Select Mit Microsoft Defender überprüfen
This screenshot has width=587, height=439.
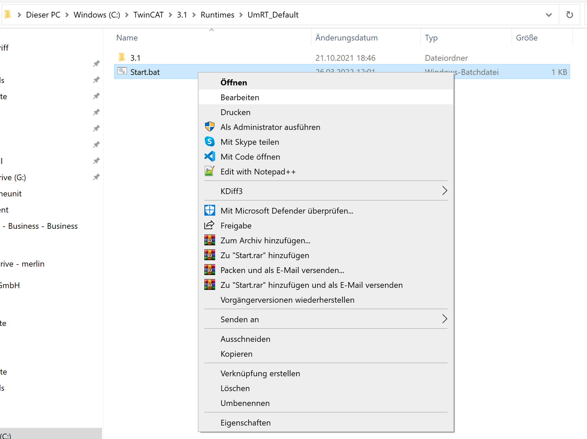point(326,211)
